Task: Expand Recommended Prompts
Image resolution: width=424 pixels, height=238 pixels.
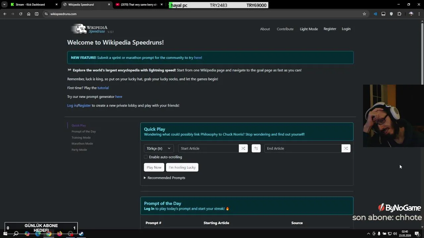Action: (165, 178)
